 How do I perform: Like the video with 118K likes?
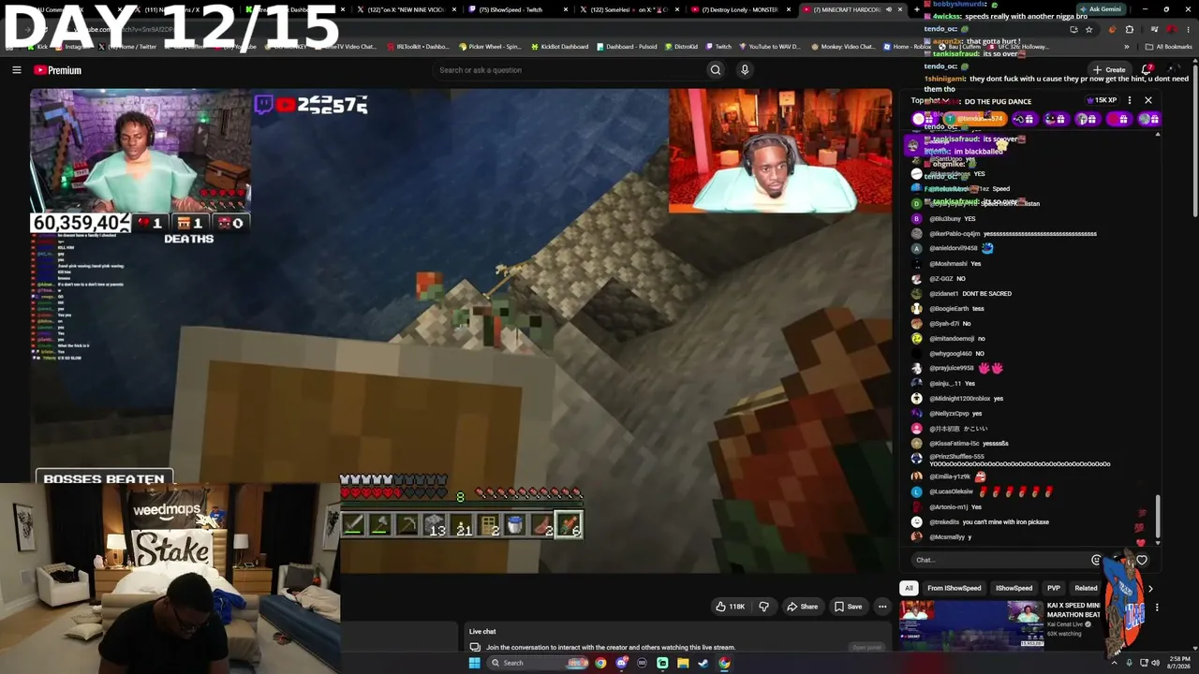(x=731, y=607)
